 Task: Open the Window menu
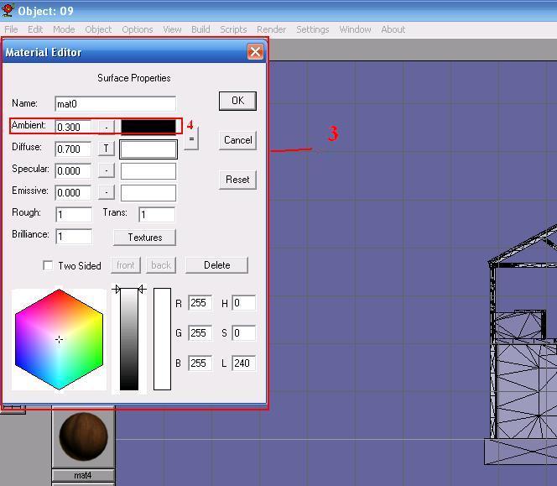(355, 29)
